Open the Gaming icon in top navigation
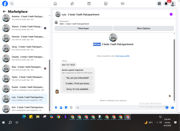The width and height of the screenshot is (180, 131). tap(122, 4)
